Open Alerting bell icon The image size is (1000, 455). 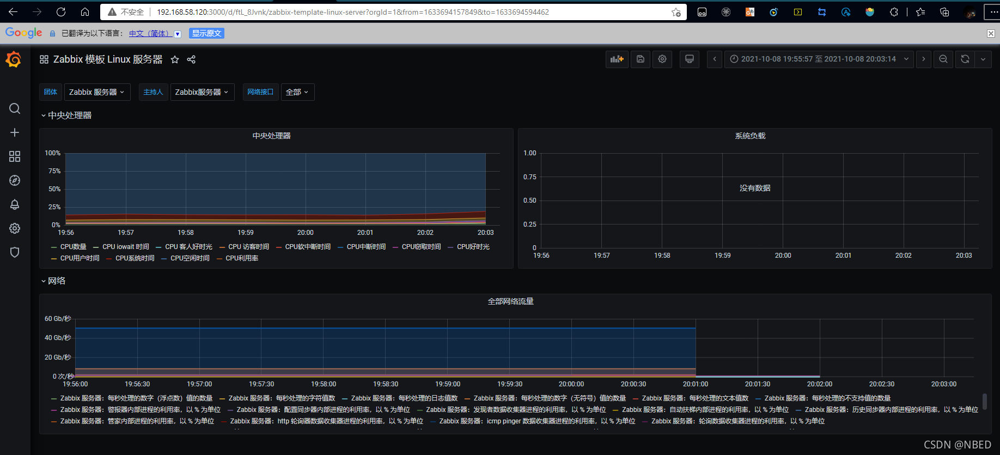coord(15,204)
